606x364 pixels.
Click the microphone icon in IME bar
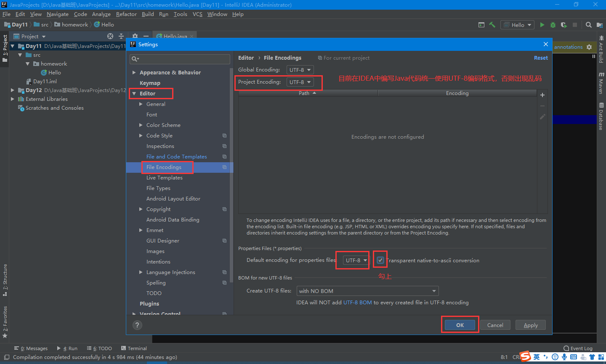point(564,357)
